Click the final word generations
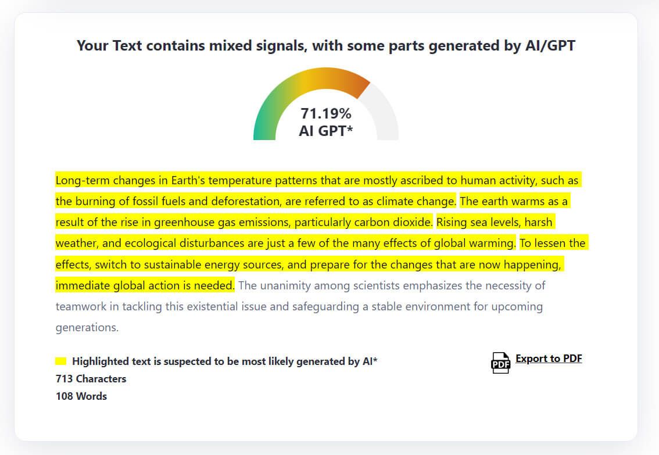Image resolution: width=659 pixels, height=455 pixels. (x=87, y=327)
